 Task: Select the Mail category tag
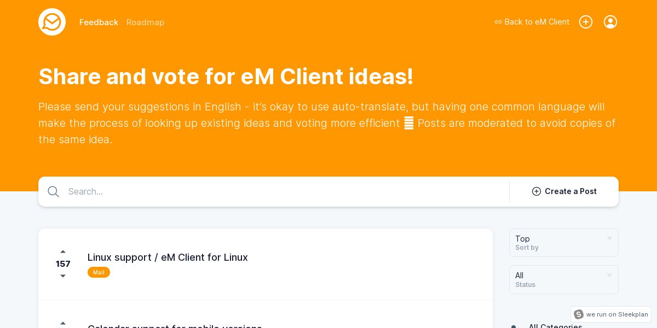pyautogui.click(x=99, y=272)
